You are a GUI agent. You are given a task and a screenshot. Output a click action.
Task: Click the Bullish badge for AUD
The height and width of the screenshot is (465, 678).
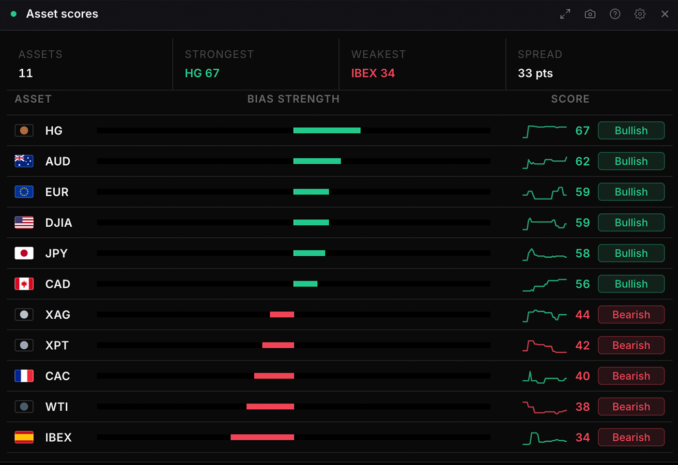(631, 161)
